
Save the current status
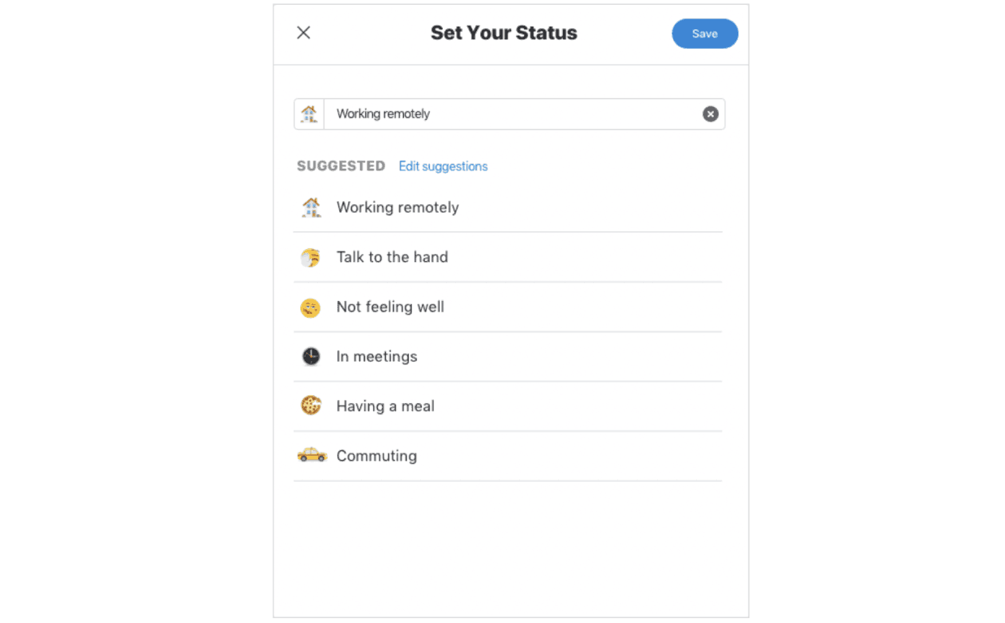click(705, 33)
